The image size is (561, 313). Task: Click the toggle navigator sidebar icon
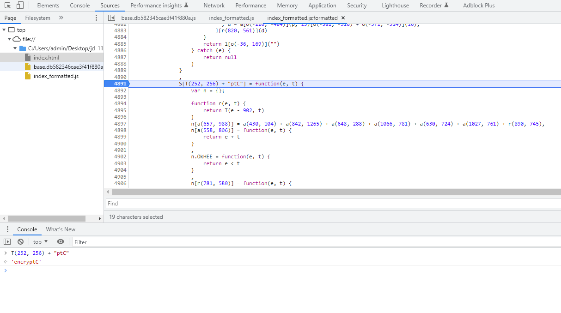click(111, 18)
